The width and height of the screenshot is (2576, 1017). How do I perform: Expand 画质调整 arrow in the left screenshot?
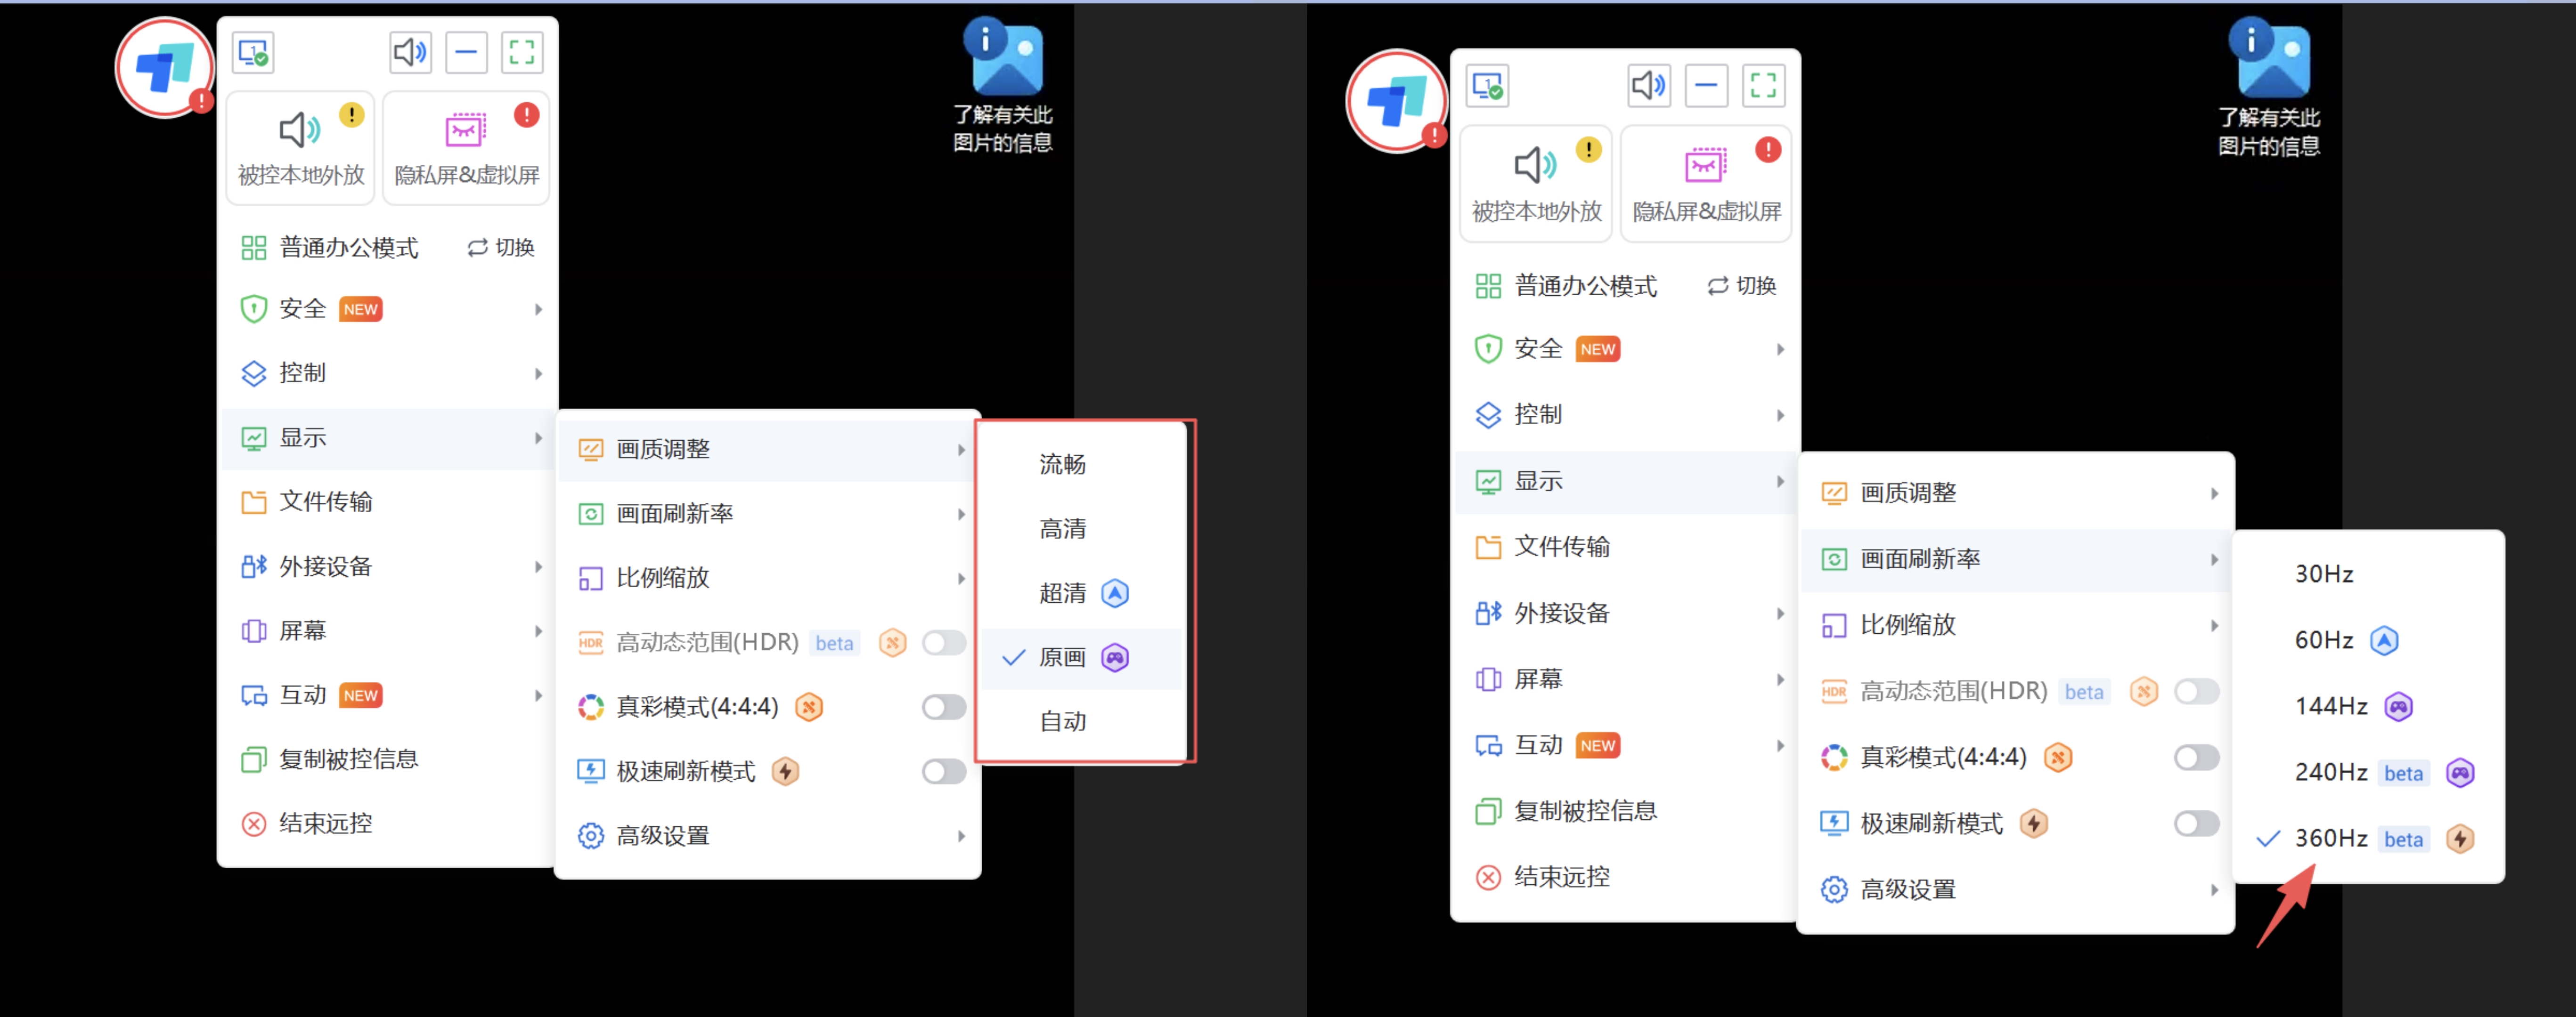click(x=961, y=450)
